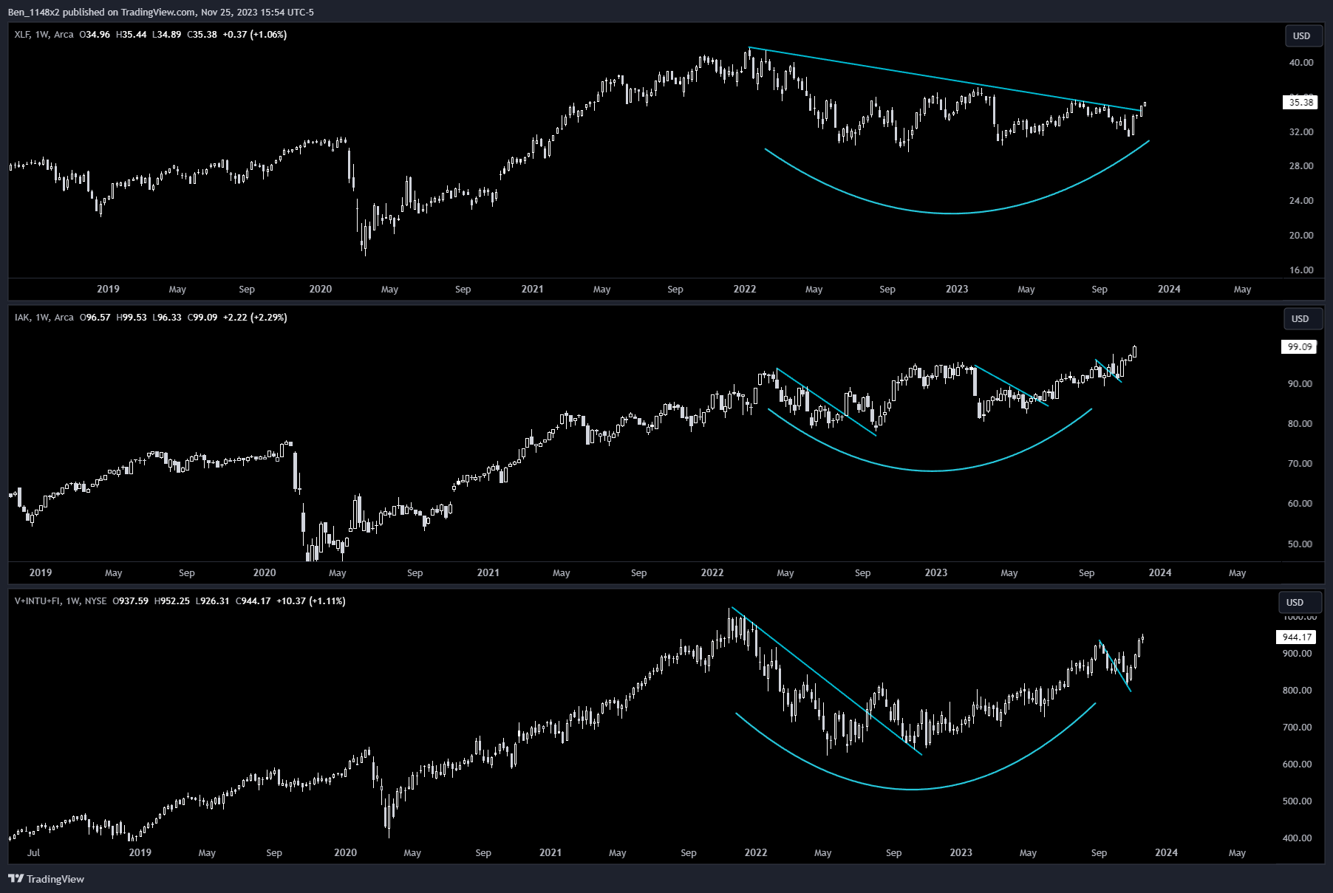
Task: Click the 2024 label on bottom chart axis
Action: (x=1166, y=853)
